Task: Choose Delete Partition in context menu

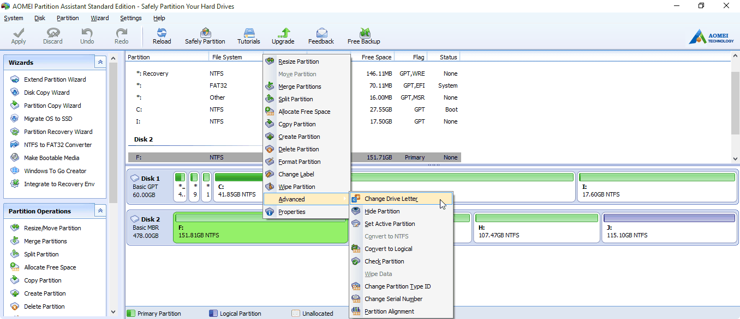Action: pos(306,149)
